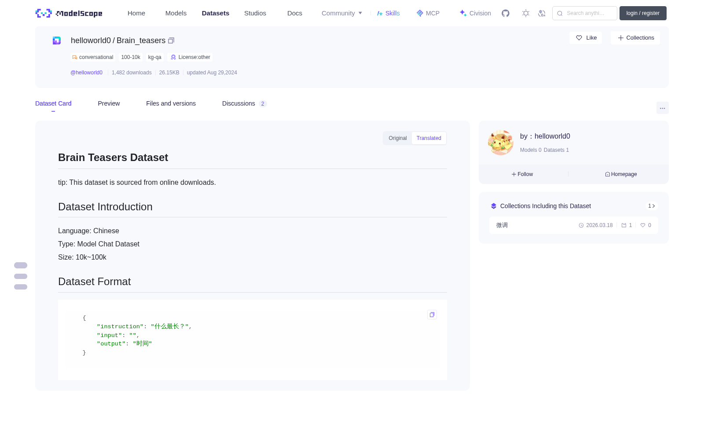The image size is (704, 440).
Task: Copy dataset name with copy icon
Action: click(171, 40)
